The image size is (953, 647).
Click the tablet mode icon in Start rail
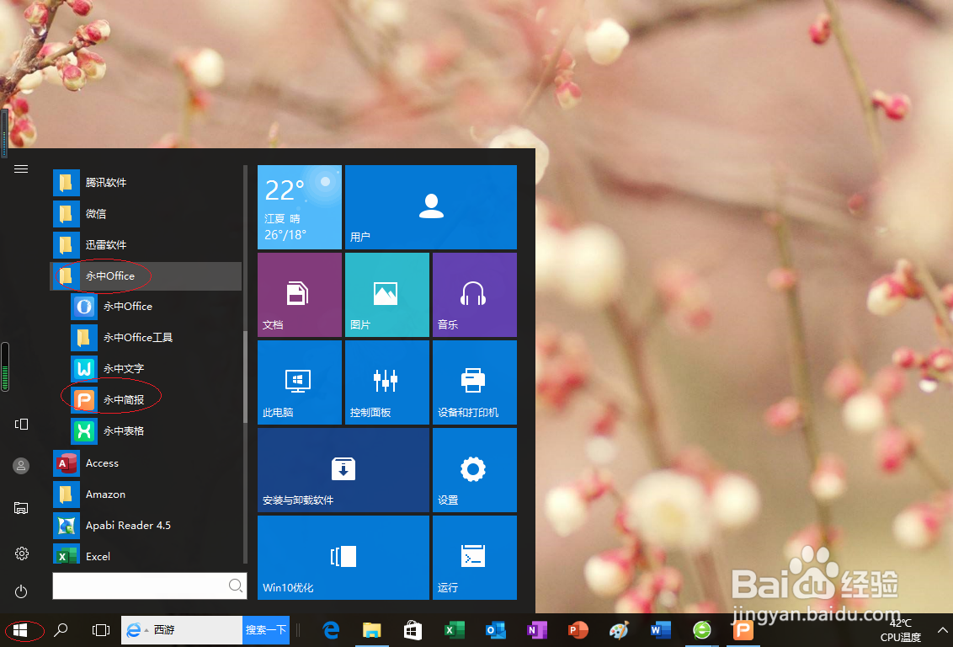click(21, 424)
